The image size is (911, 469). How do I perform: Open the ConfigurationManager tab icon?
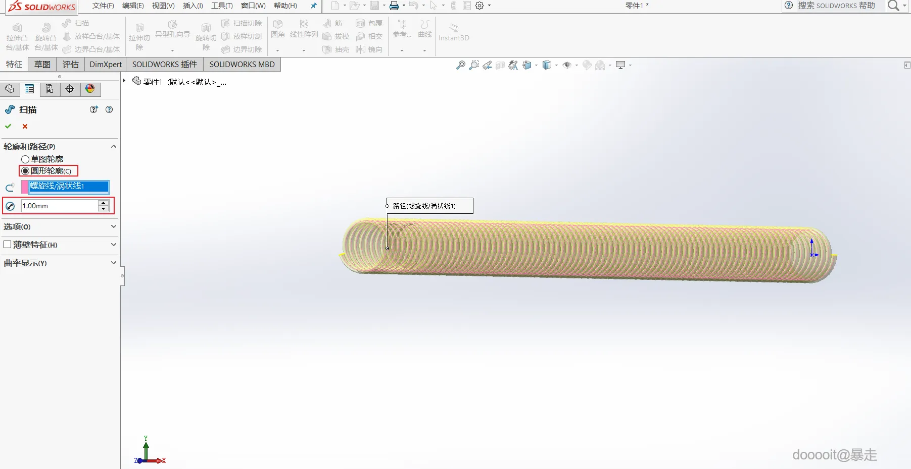click(50, 89)
